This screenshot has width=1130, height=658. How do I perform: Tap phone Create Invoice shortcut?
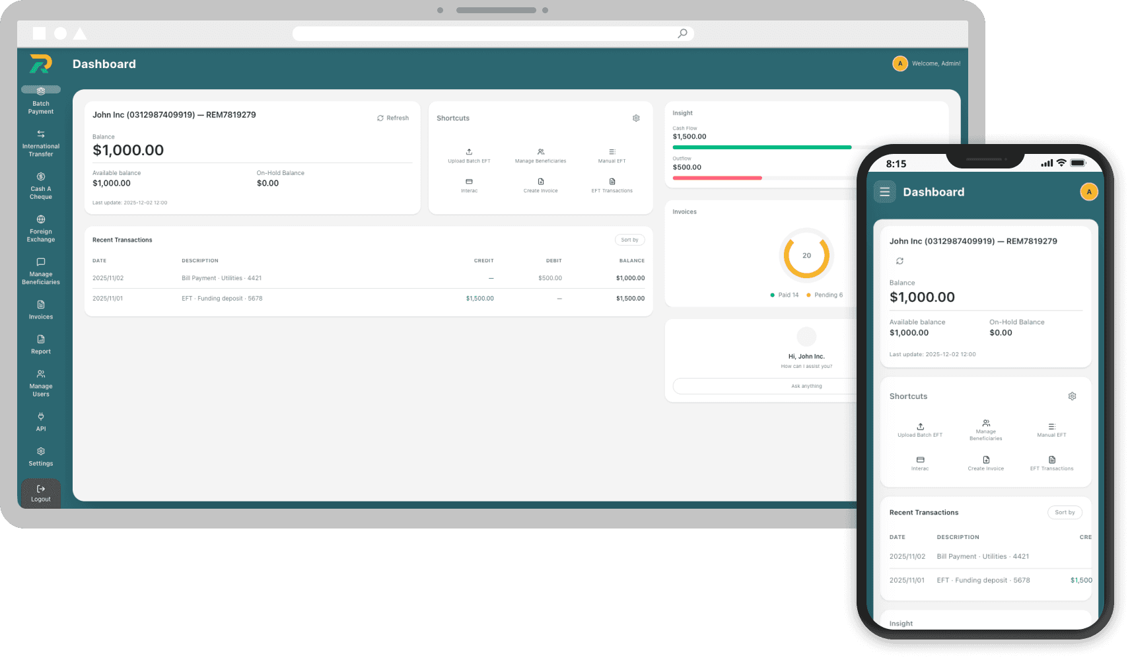986,463
